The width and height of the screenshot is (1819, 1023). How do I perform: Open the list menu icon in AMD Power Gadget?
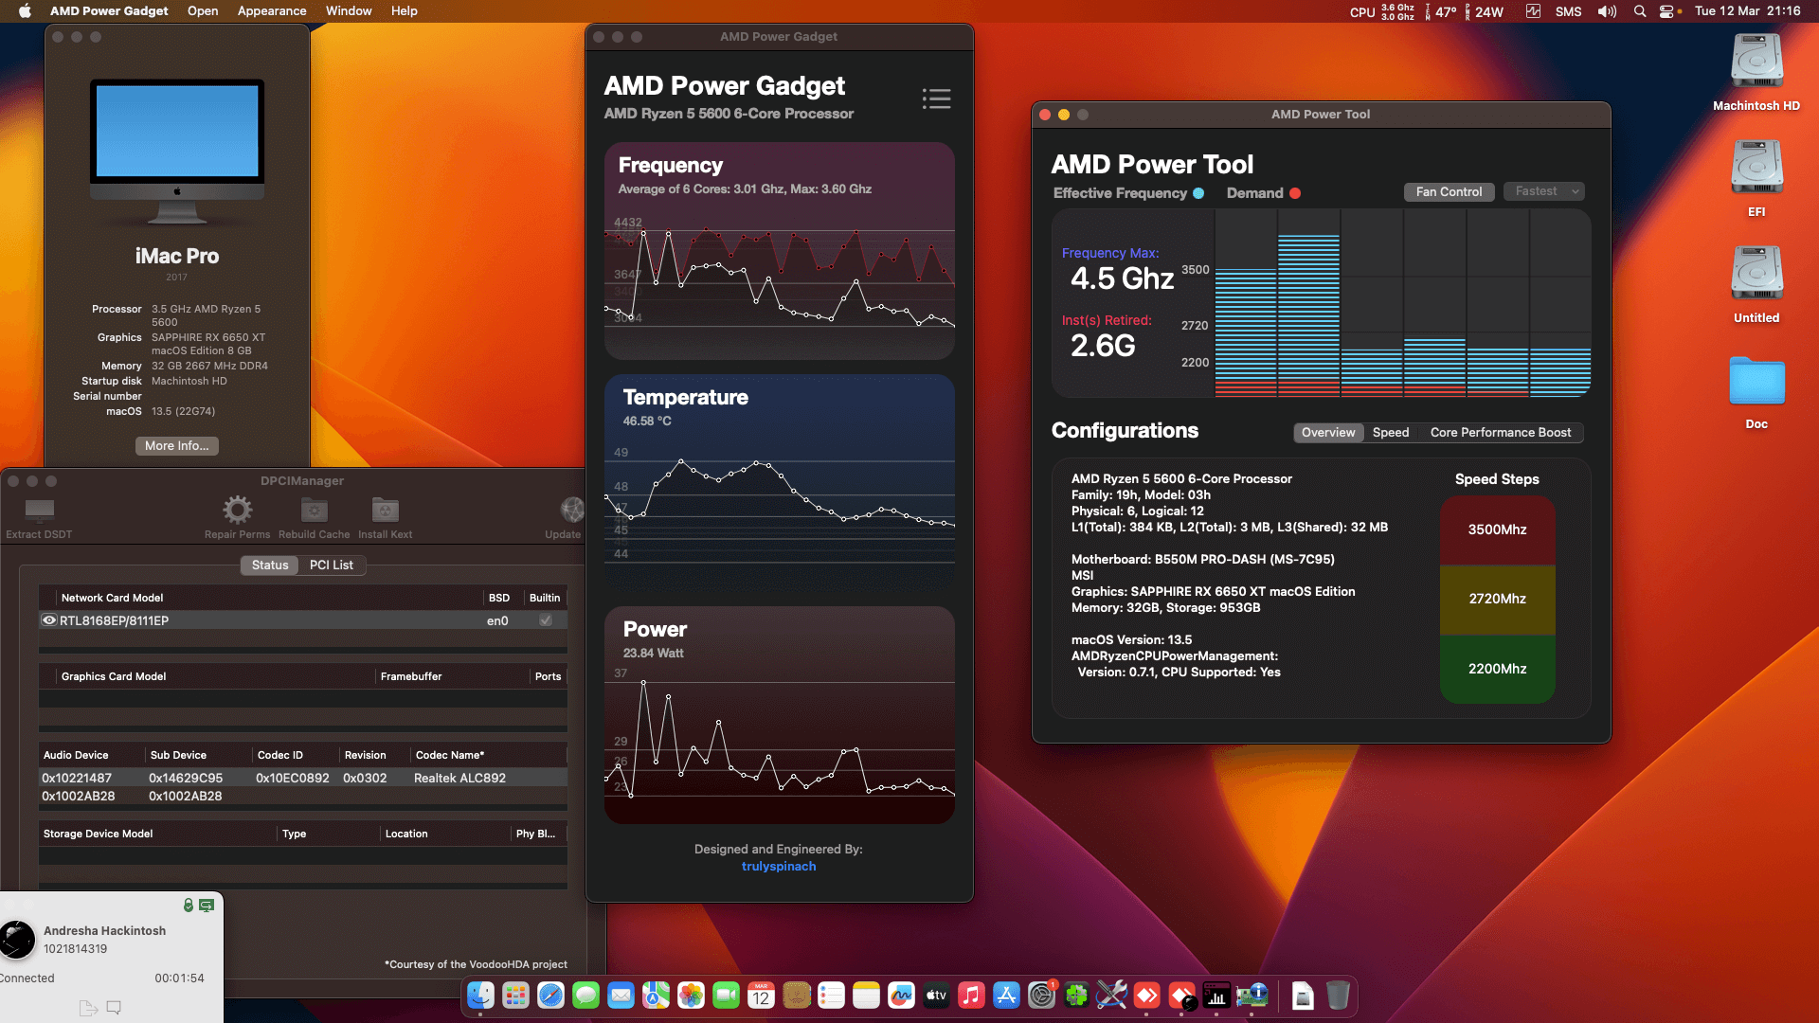pos(936,99)
